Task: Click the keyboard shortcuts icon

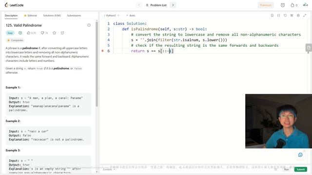Action: click(x=292, y=15)
